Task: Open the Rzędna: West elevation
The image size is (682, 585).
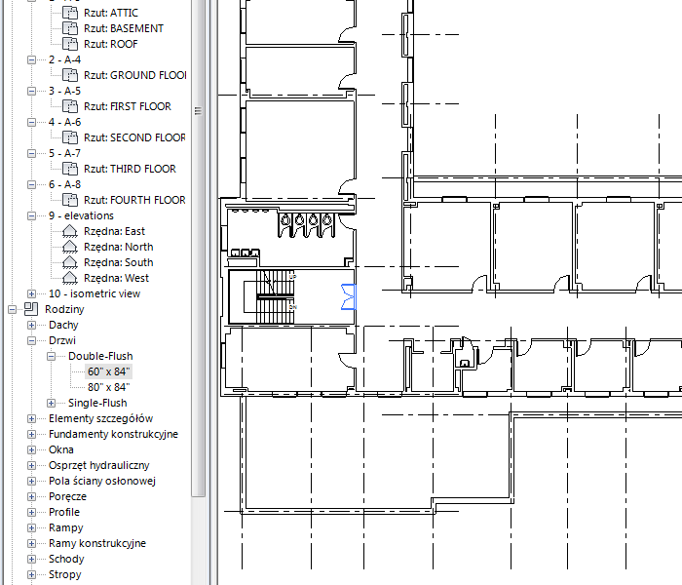Action: click(x=116, y=278)
